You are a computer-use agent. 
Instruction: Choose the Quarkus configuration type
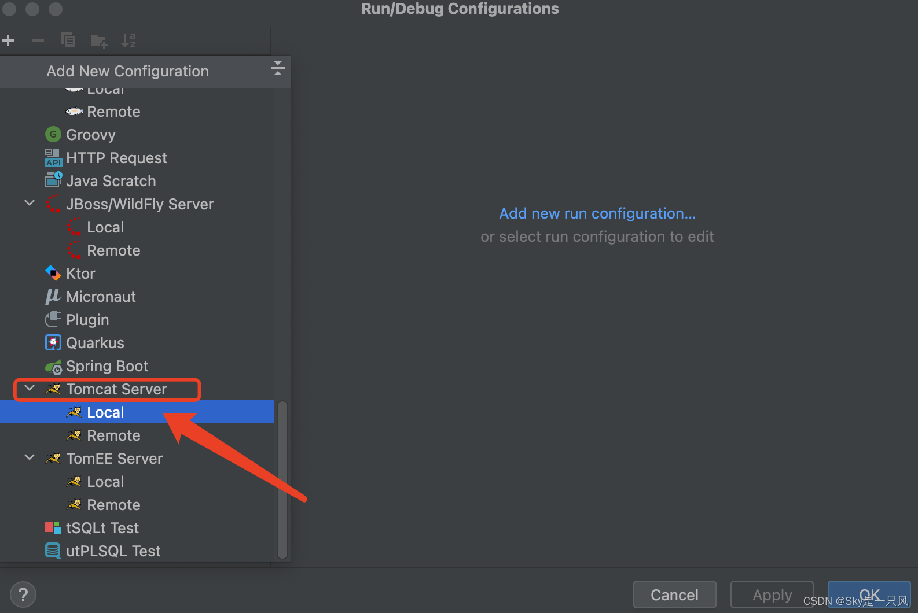(x=137, y=342)
